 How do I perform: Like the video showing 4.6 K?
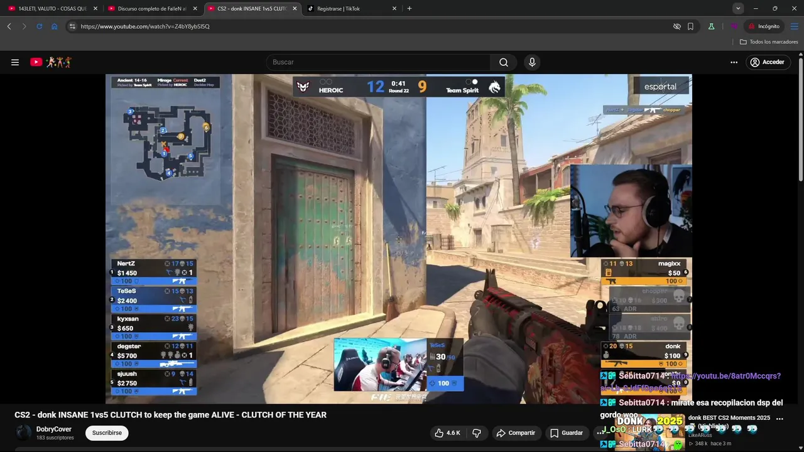tap(447, 433)
